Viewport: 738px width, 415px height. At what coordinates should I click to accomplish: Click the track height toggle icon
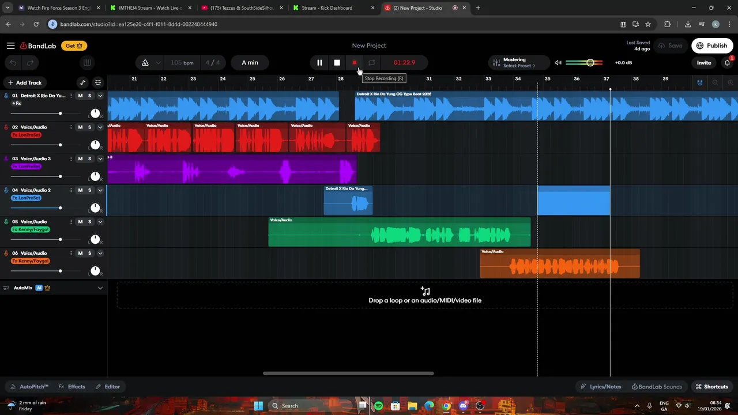[x=98, y=82]
